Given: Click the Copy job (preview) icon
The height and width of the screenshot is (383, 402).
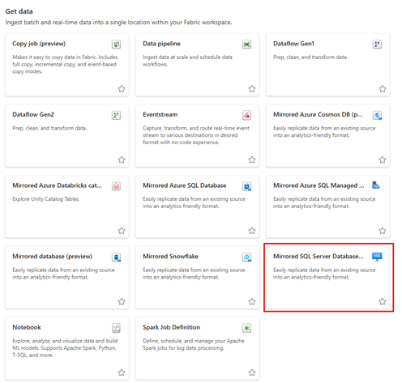Looking at the screenshot, I should click(x=116, y=45).
